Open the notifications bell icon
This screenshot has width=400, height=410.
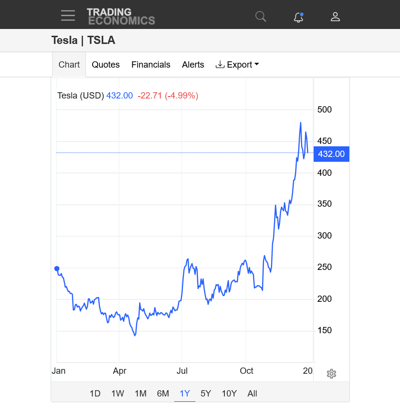[298, 17]
